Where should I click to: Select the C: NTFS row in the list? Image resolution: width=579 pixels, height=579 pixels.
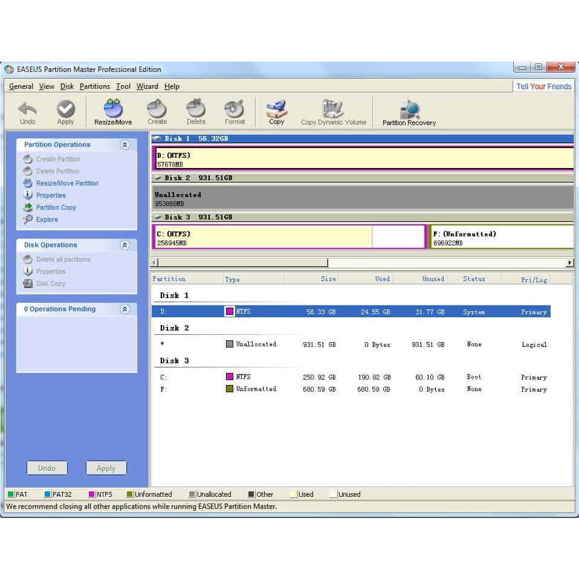(x=351, y=377)
